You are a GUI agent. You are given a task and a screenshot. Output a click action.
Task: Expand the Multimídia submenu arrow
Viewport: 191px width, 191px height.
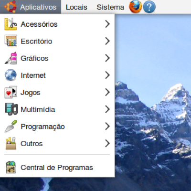[107, 109]
